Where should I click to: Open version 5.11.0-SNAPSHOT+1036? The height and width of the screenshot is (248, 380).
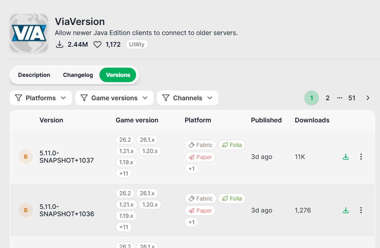67,210
